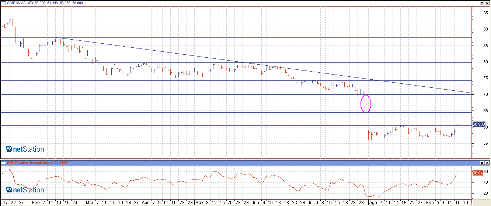Image resolution: width=491 pixels, height=206 pixels.
Task: Click the Abr label on the date axis
Action: click(x=146, y=202)
